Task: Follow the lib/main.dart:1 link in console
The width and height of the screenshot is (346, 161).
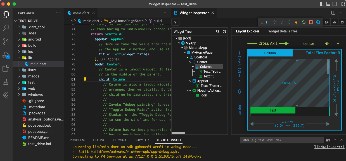Action: pos(330,147)
